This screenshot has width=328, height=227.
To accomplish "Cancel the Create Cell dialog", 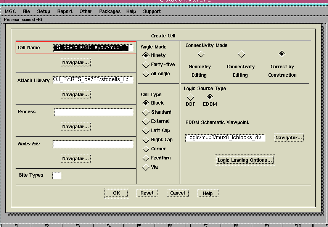I will pyautogui.click(x=177, y=193).
